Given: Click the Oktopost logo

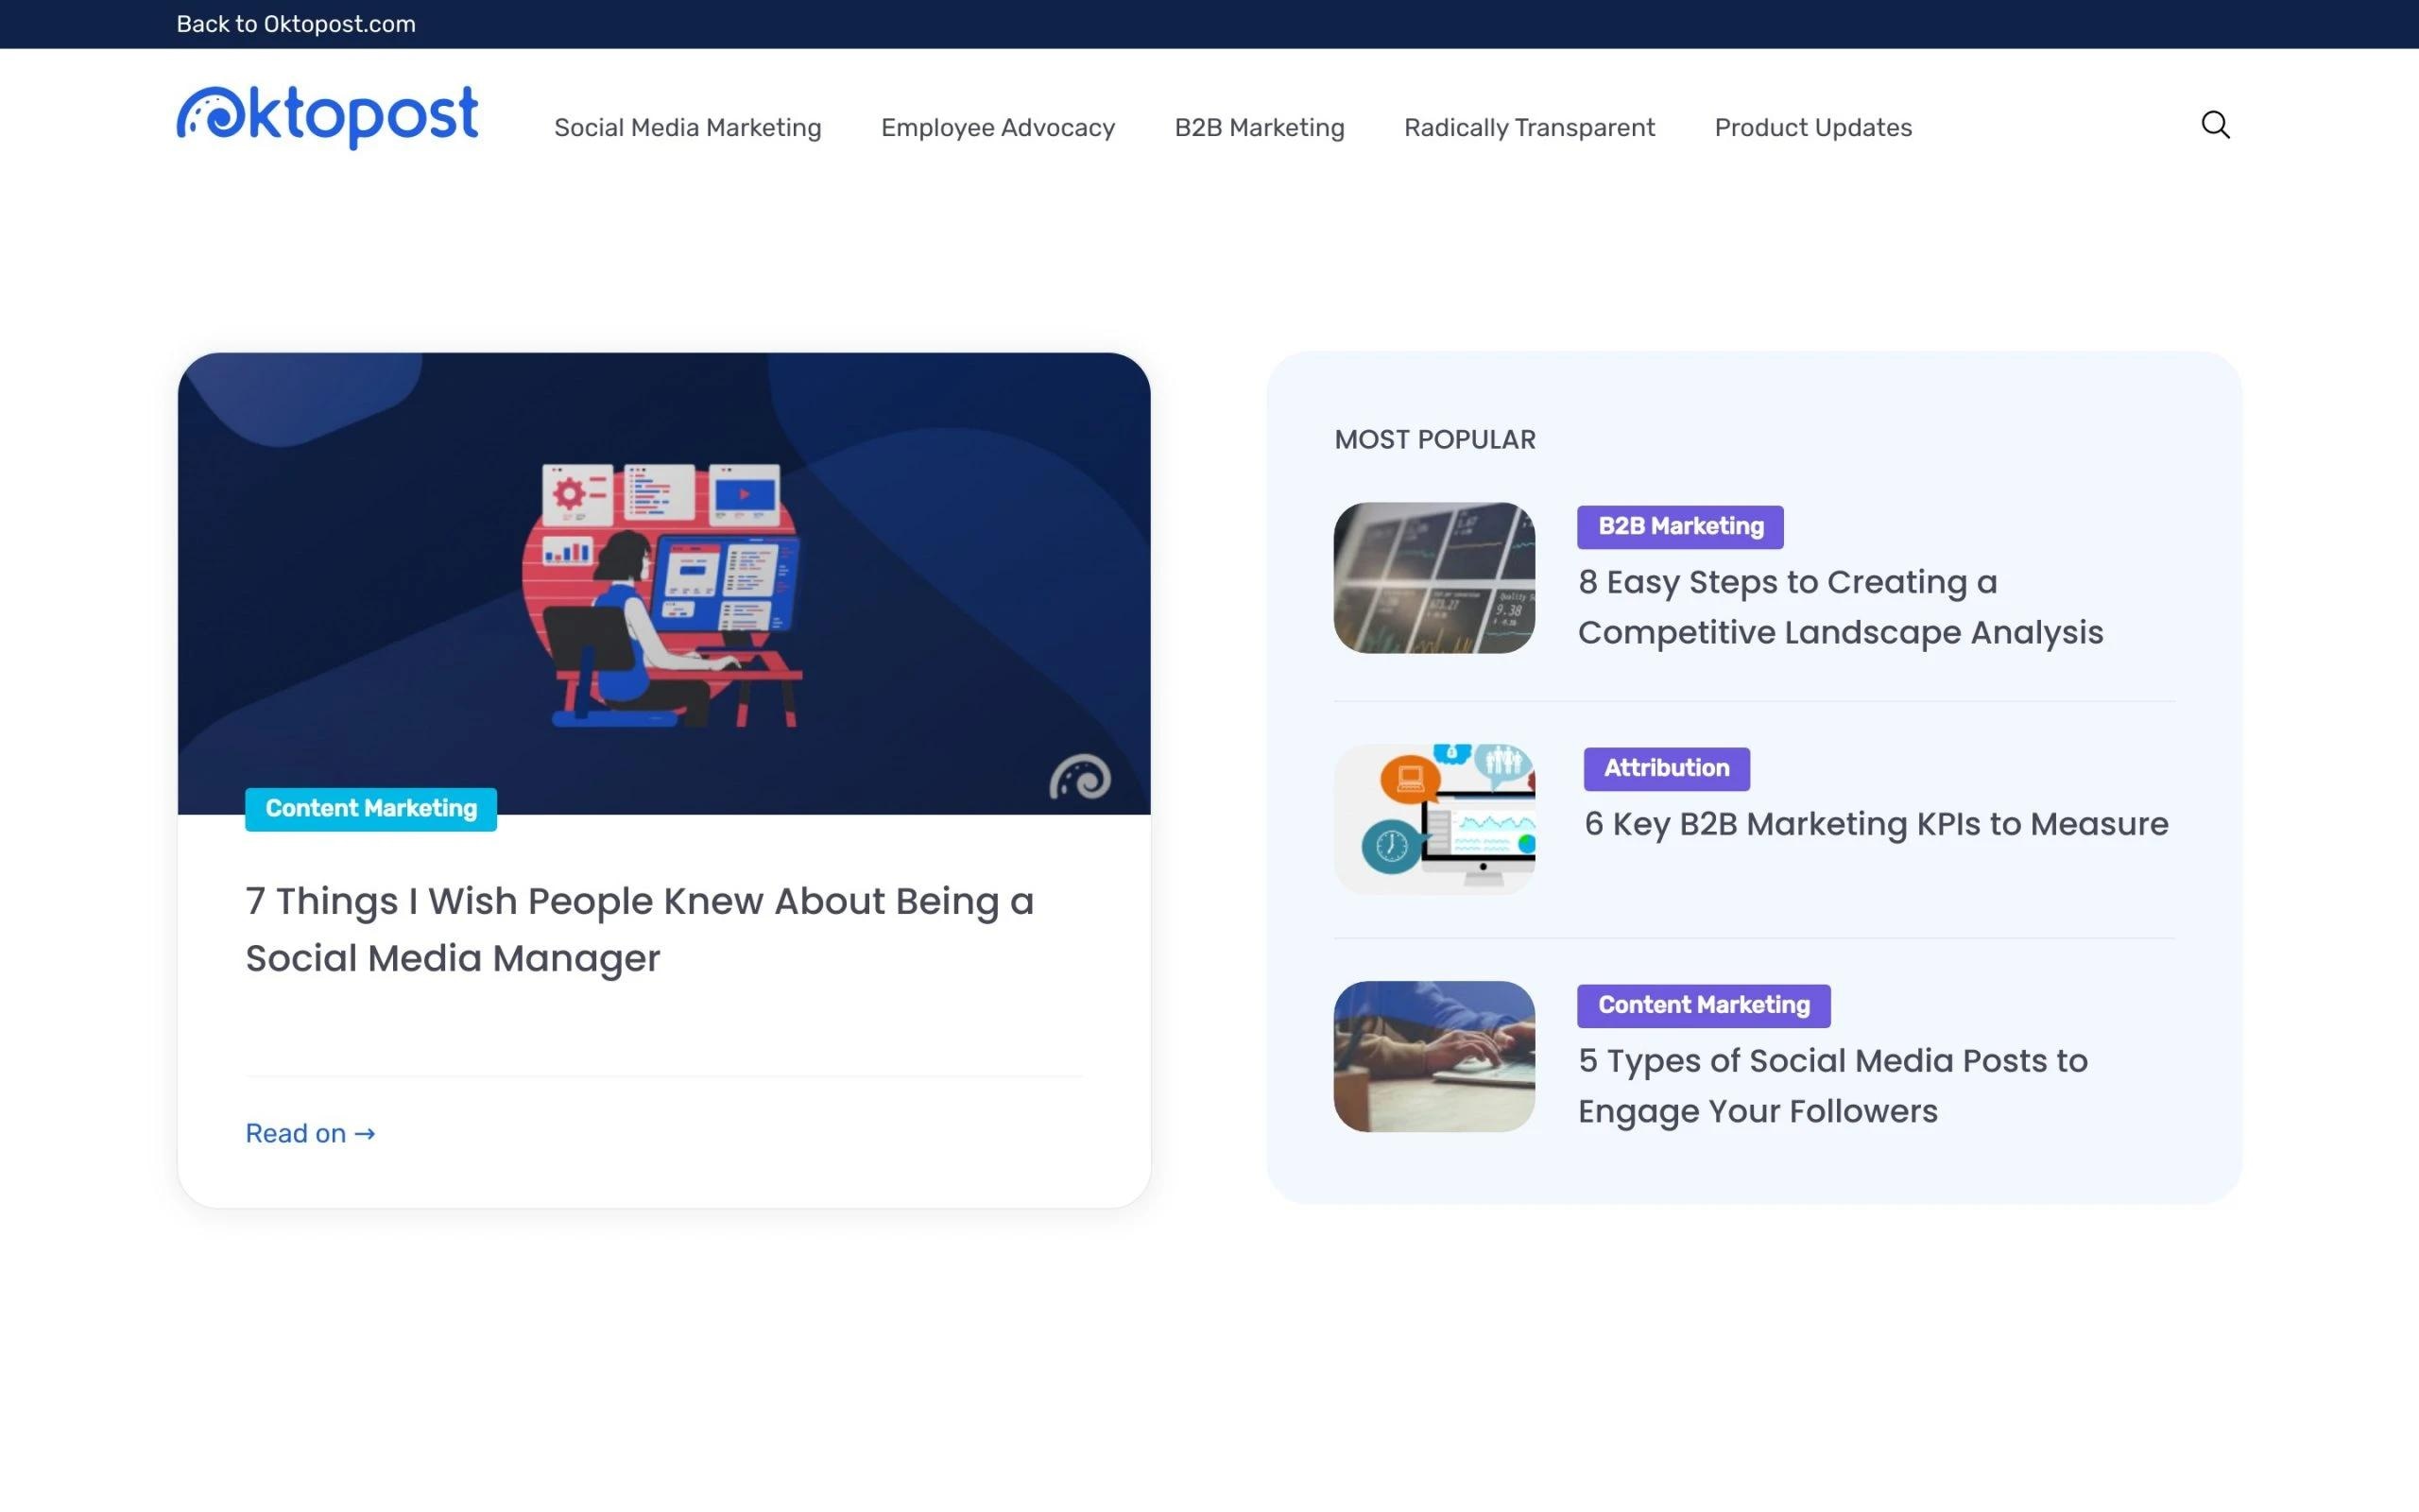Looking at the screenshot, I should pyautogui.click(x=327, y=117).
